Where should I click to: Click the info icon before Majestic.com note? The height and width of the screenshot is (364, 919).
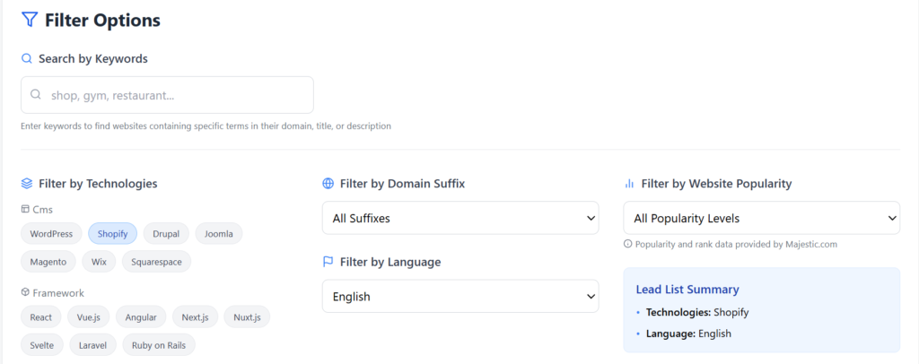[x=628, y=244]
